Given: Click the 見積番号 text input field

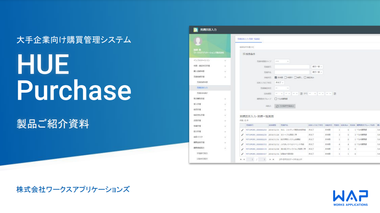Looking at the screenshot, I should point(292,67).
